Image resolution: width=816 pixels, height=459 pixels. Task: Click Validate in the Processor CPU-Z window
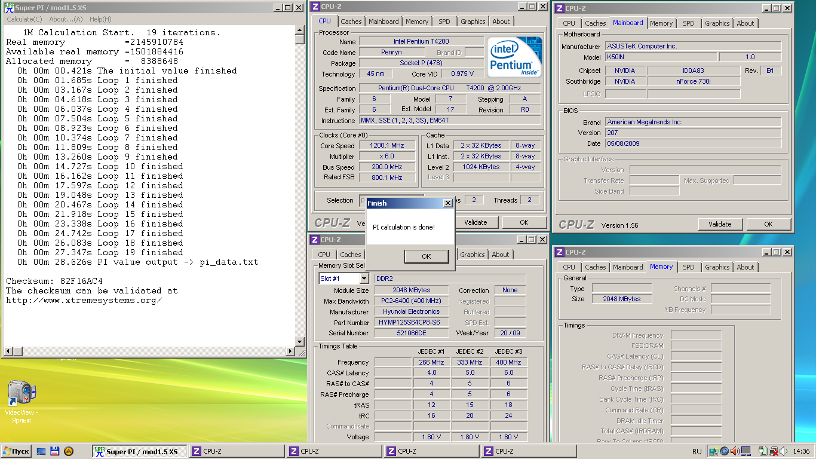point(476,222)
